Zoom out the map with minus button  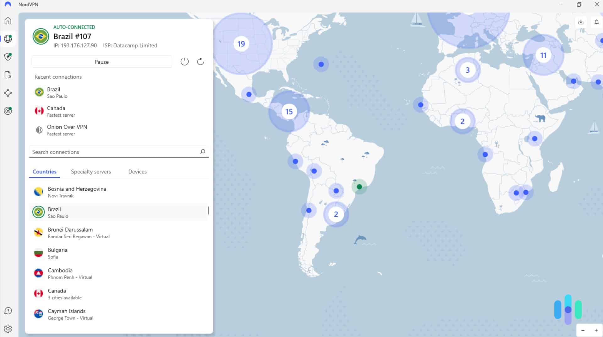tap(583, 330)
